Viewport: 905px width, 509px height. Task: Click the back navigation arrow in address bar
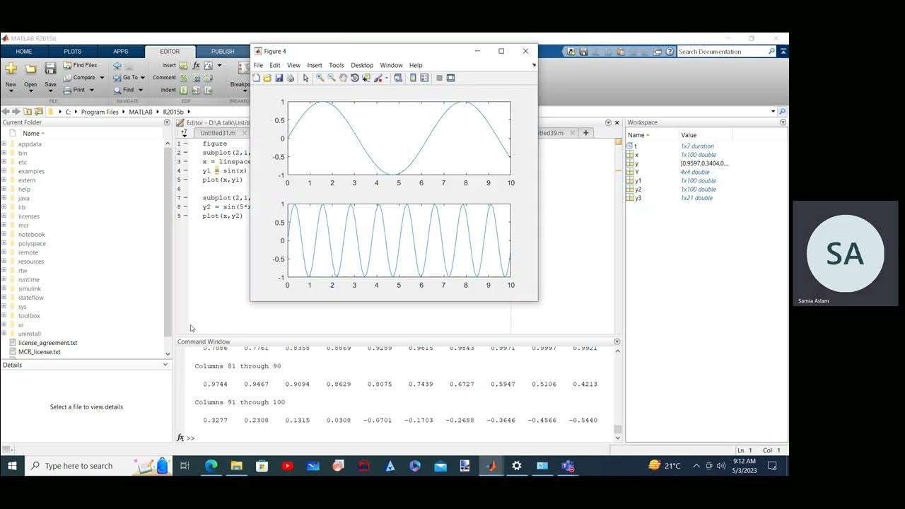click(x=5, y=112)
